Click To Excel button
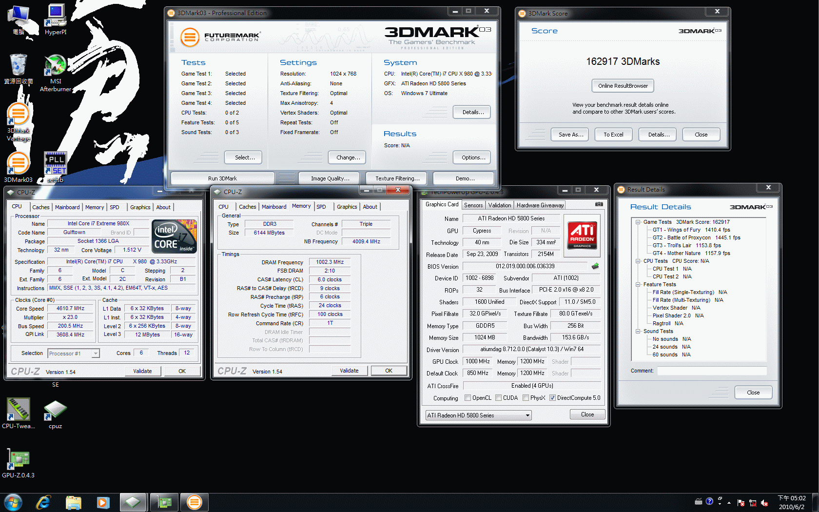The height and width of the screenshot is (512, 819). coord(613,135)
